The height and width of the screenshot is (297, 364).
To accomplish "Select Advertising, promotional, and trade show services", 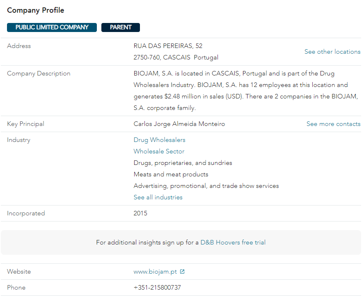I will click(206, 186).
